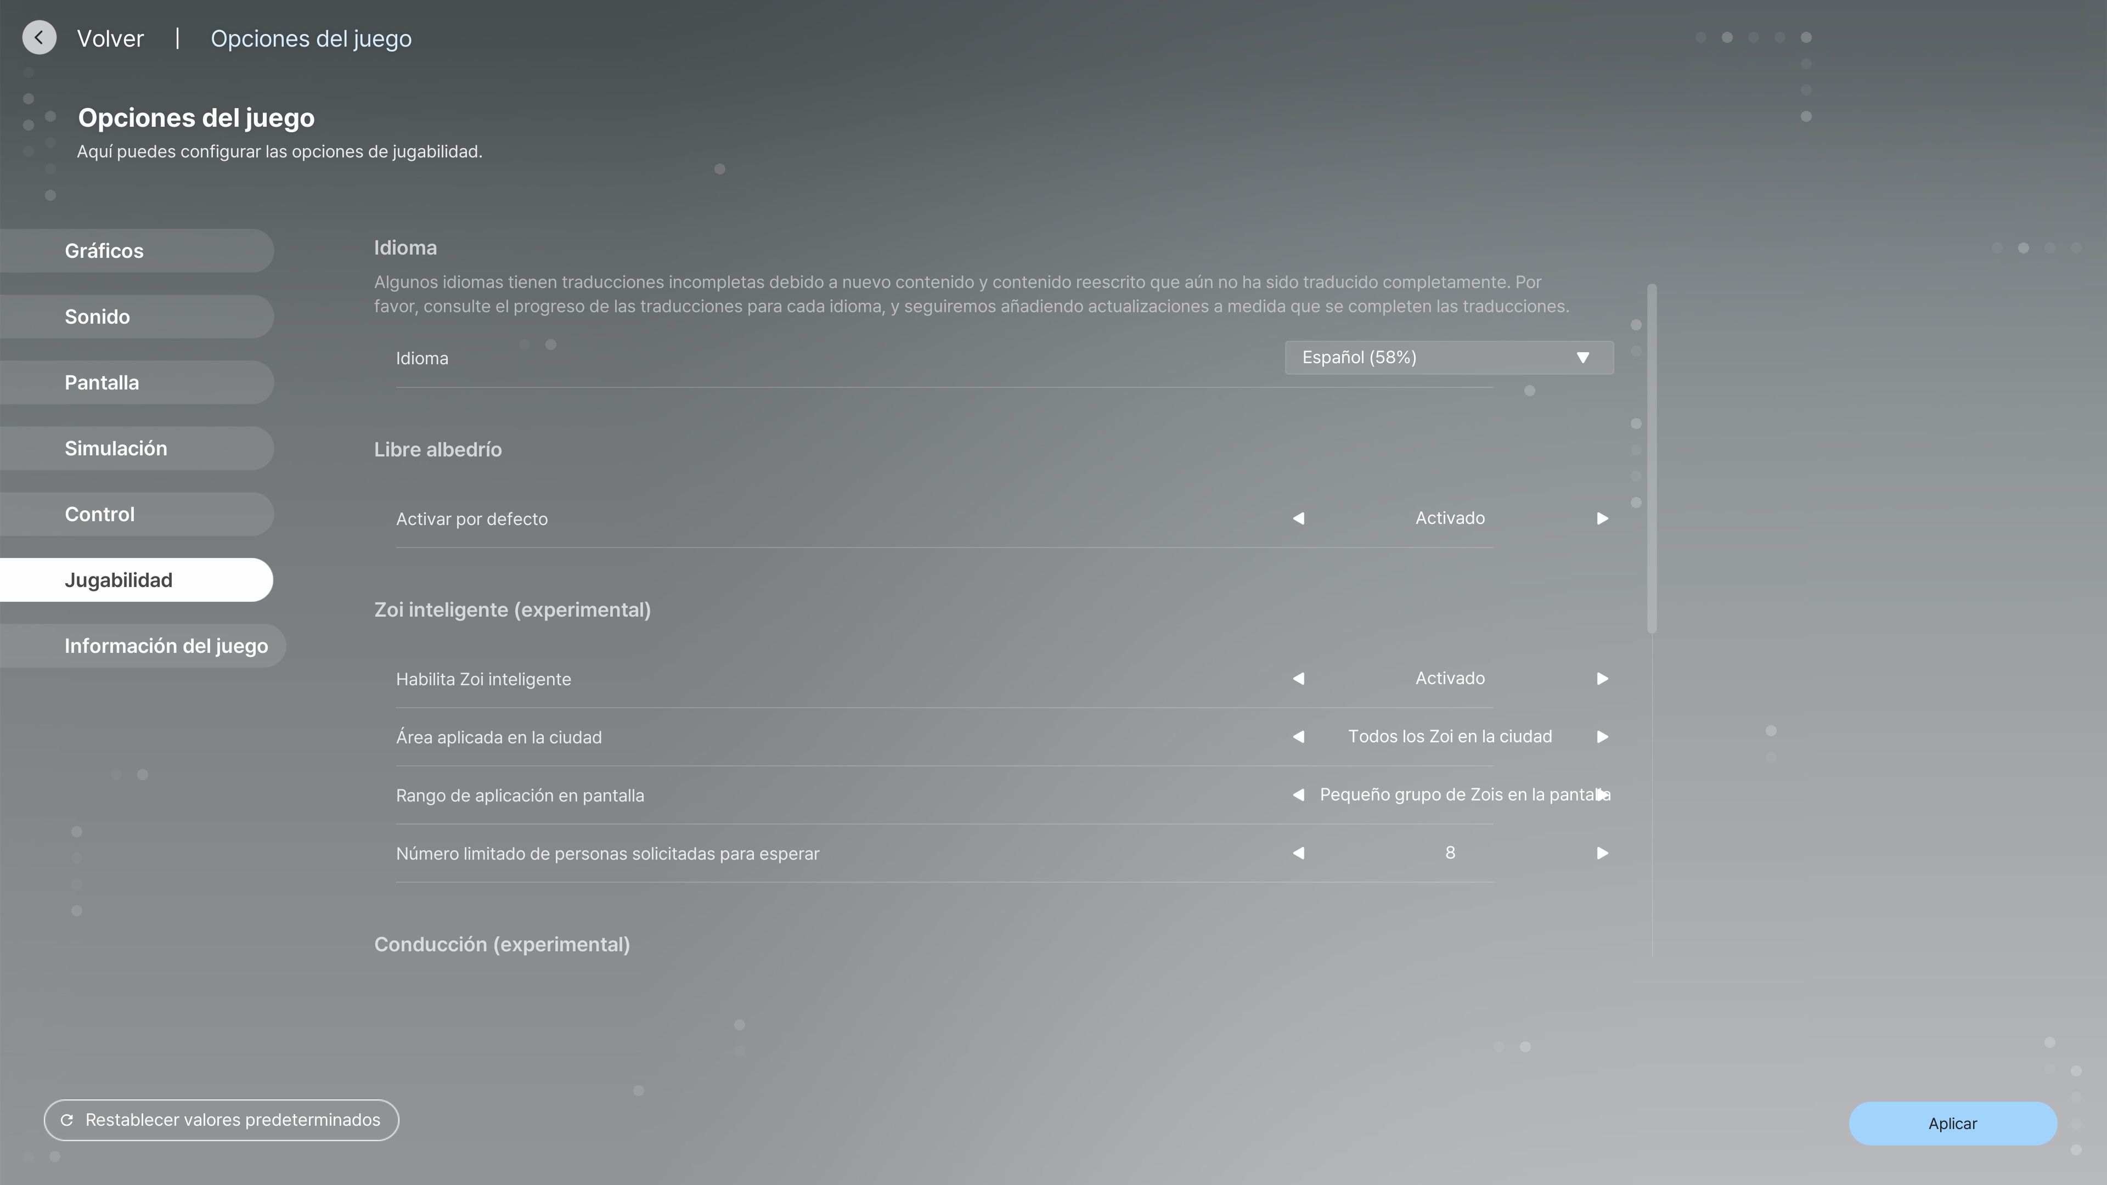This screenshot has height=1185, width=2107.
Task: Click left arrow for Activar por defecto
Action: [1298, 518]
